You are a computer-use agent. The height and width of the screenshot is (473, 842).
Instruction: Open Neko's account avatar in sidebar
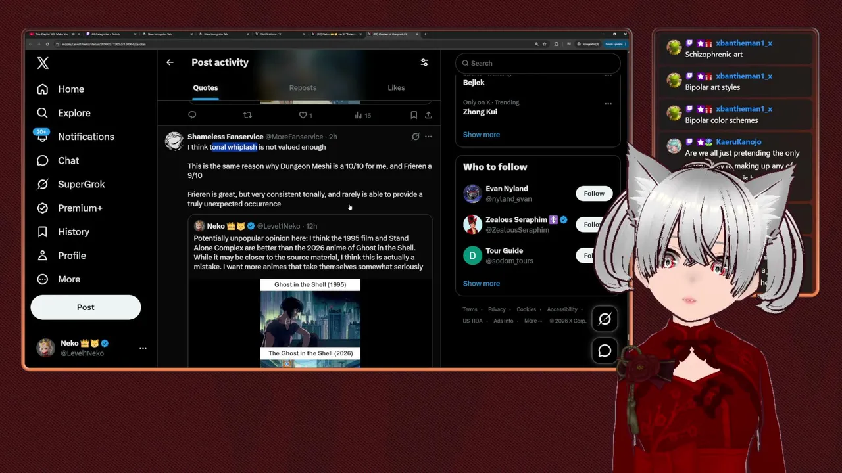(x=45, y=348)
